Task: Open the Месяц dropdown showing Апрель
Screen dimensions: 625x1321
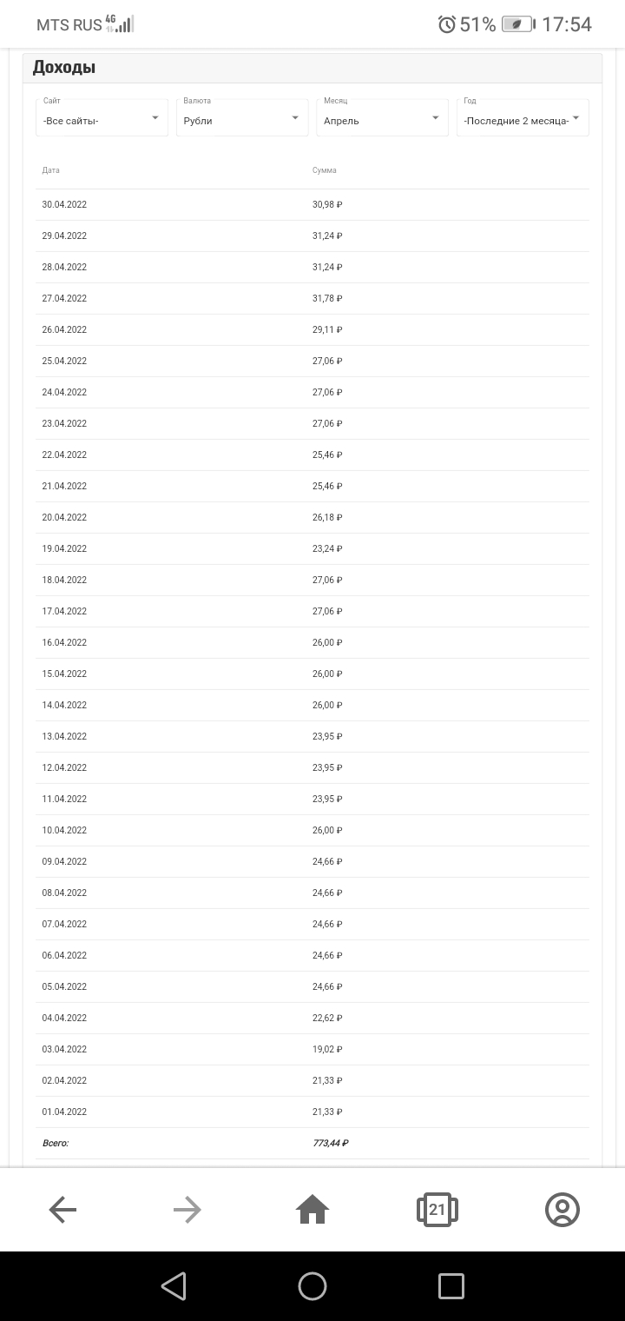Action: (382, 118)
